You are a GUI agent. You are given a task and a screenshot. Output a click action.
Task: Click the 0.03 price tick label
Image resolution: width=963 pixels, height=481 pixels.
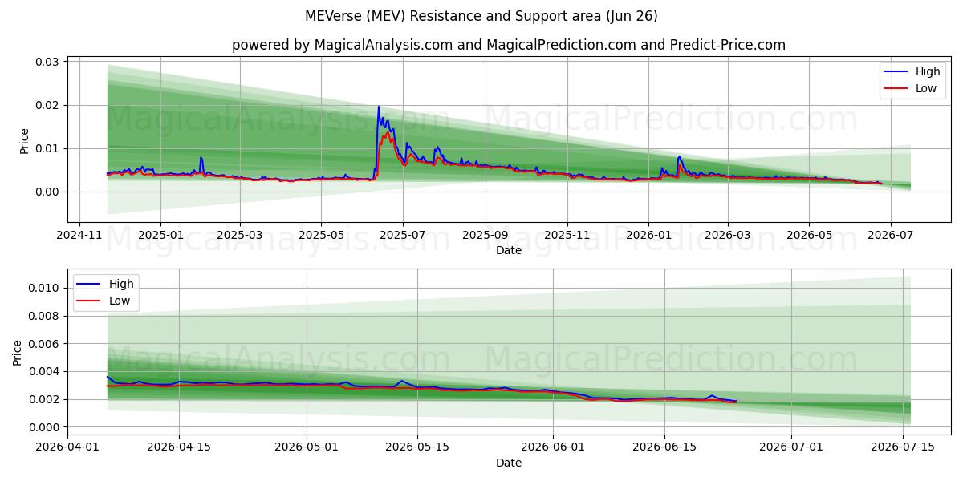[x=47, y=62]
